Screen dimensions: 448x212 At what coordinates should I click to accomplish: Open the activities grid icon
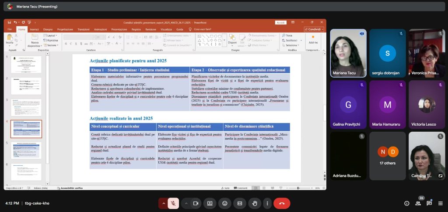441,203
